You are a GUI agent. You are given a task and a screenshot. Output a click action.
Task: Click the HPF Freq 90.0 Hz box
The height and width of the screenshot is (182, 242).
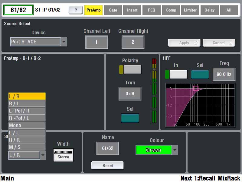[x=224, y=74]
